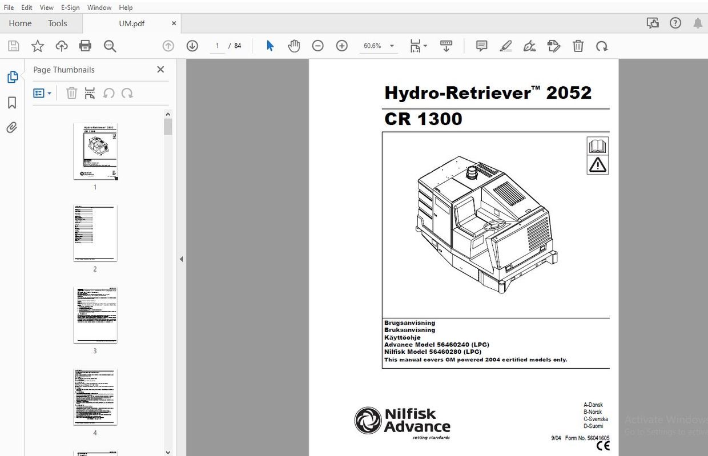Select the page 3 thumbnail
The image size is (708, 456).
pos(95,315)
